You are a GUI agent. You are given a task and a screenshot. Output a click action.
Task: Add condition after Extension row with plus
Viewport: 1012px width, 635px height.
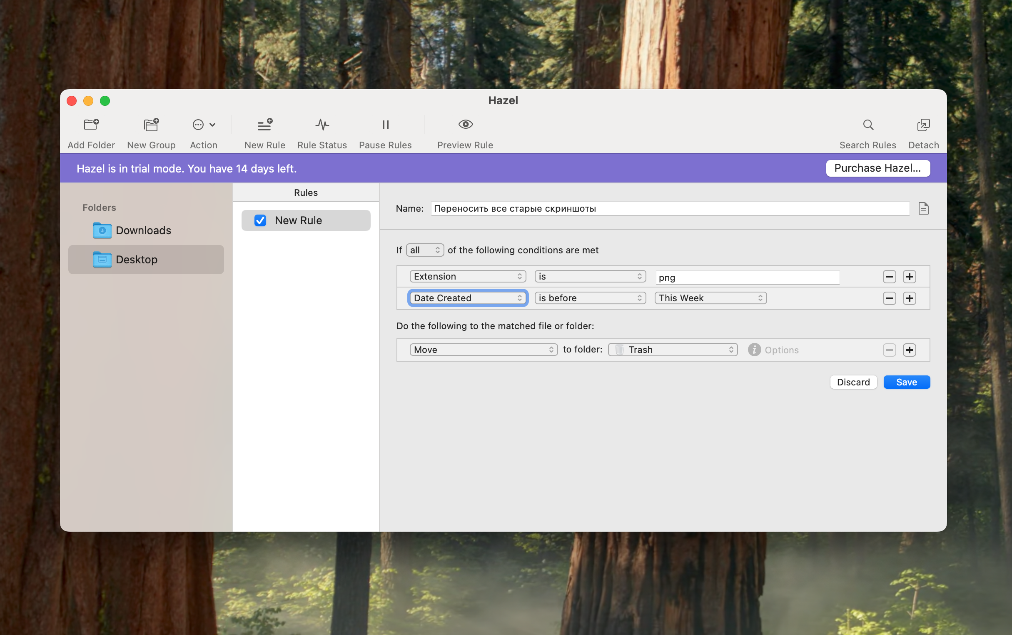909,277
